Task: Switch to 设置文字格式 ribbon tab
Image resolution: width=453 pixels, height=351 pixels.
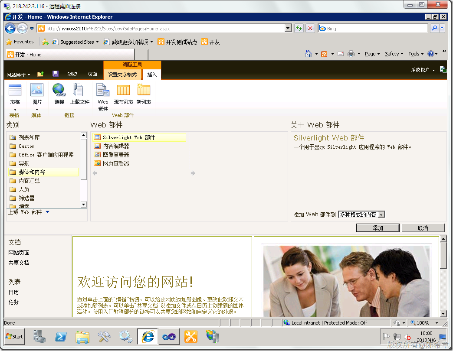Action: [122, 75]
